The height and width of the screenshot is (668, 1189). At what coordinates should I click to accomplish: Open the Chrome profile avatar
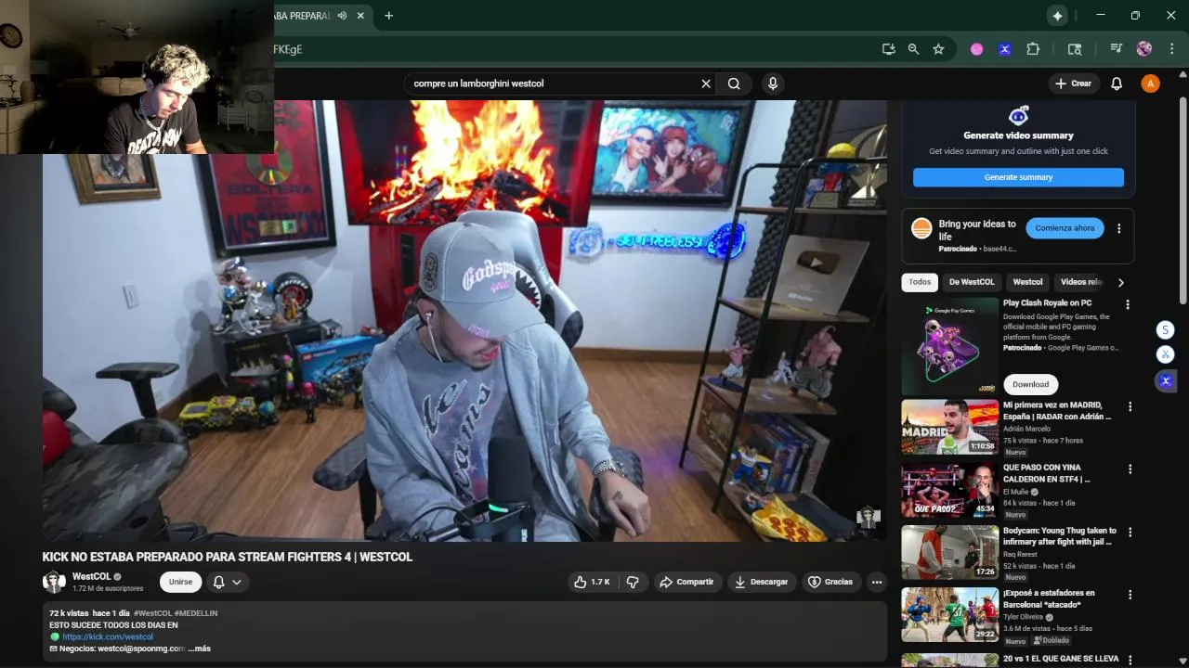click(1144, 49)
